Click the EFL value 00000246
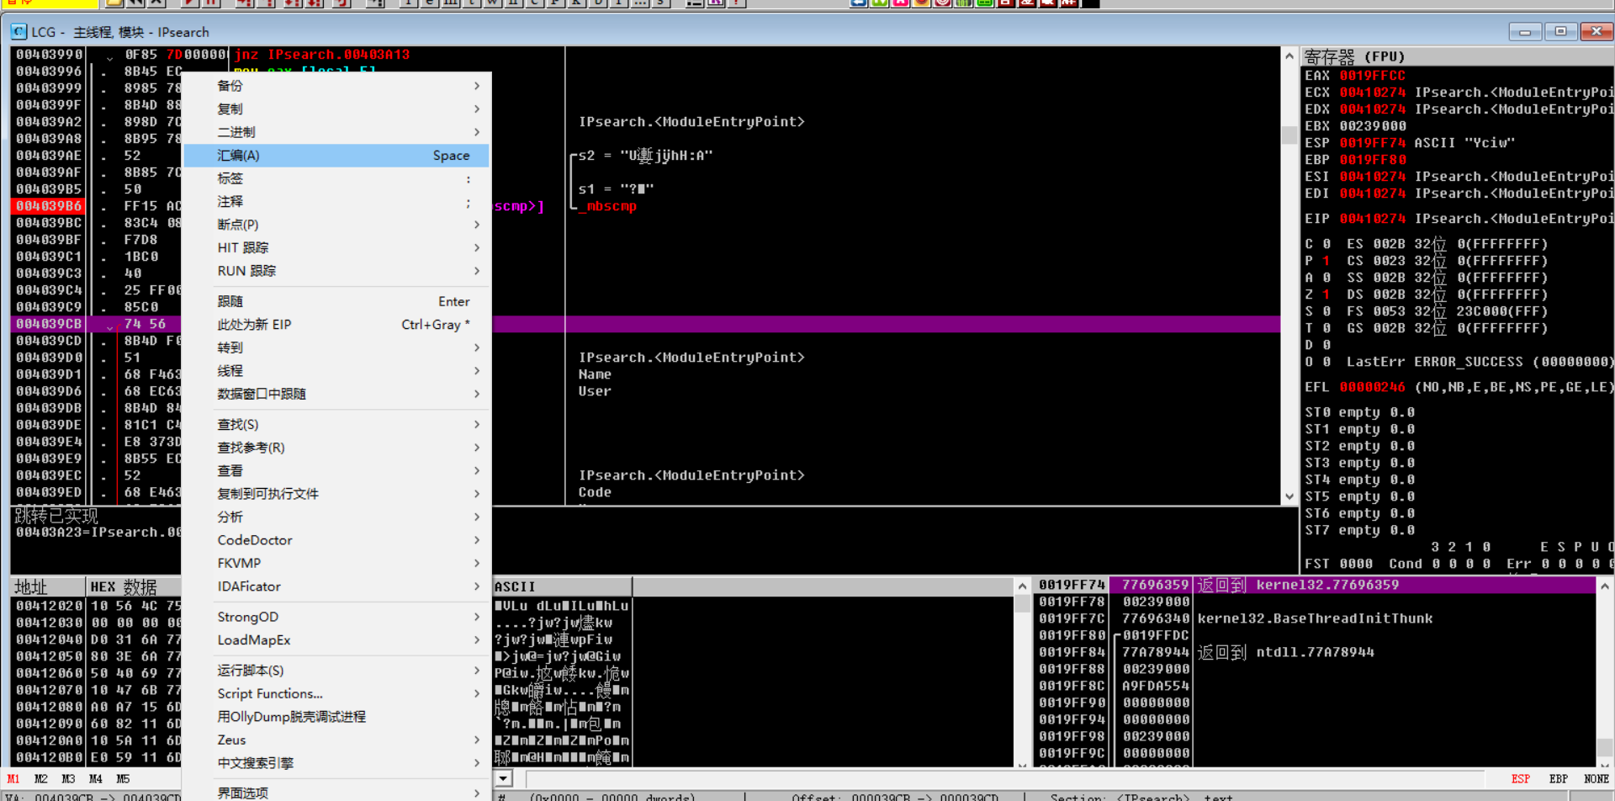 (x=1372, y=387)
